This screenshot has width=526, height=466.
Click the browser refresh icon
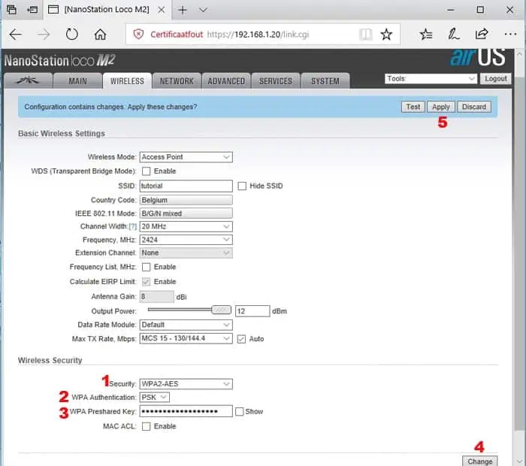point(72,35)
